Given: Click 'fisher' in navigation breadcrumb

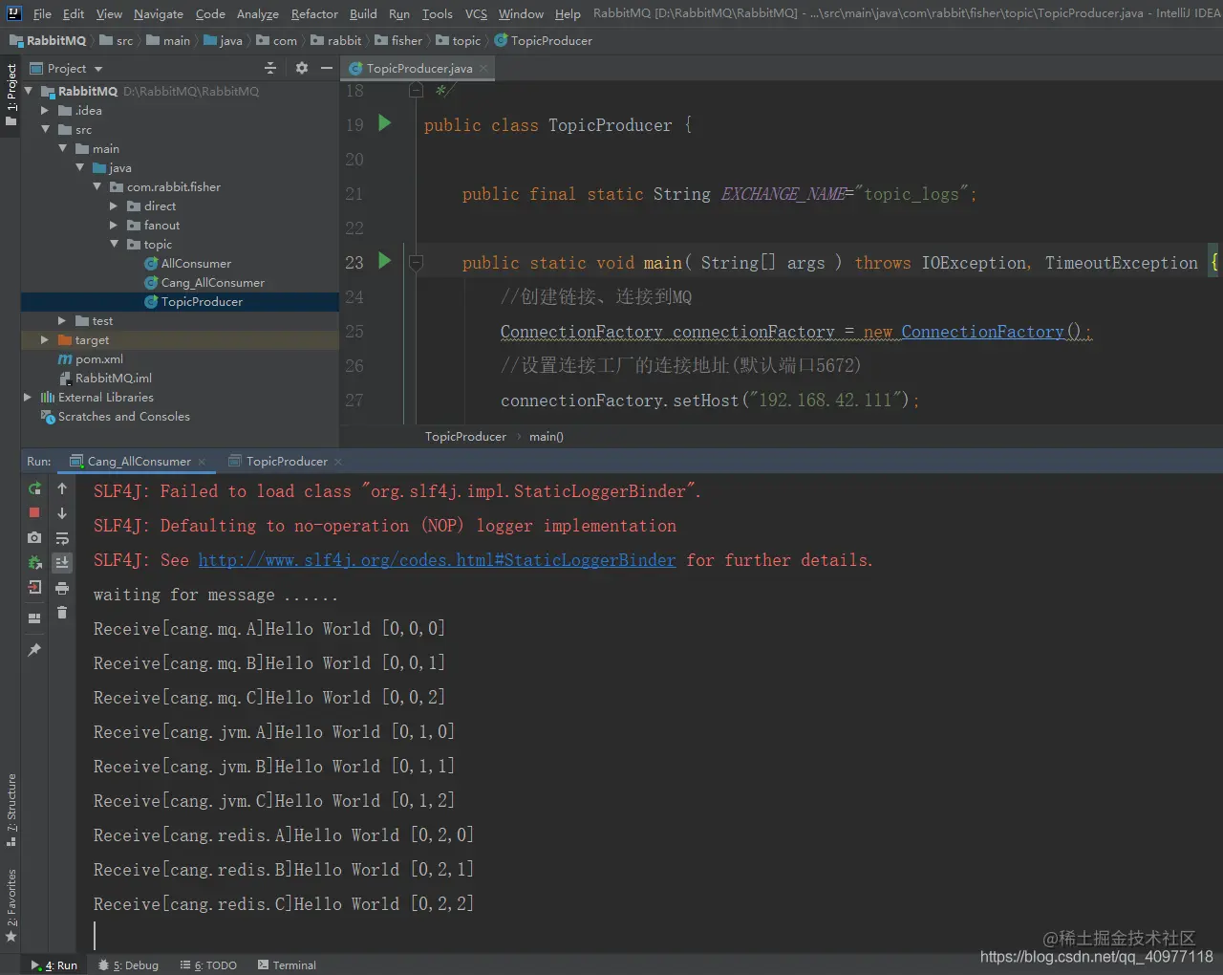Looking at the screenshot, I should [397, 41].
